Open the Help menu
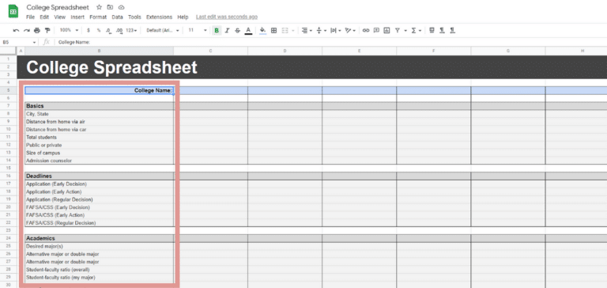Image resolution: width=607 pixels, height=288 pixels. click(183, 17)
